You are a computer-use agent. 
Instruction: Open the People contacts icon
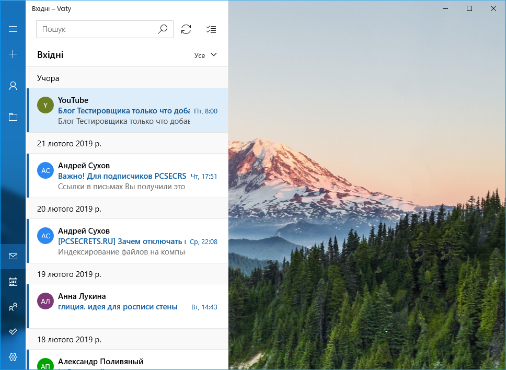(13, 307)
